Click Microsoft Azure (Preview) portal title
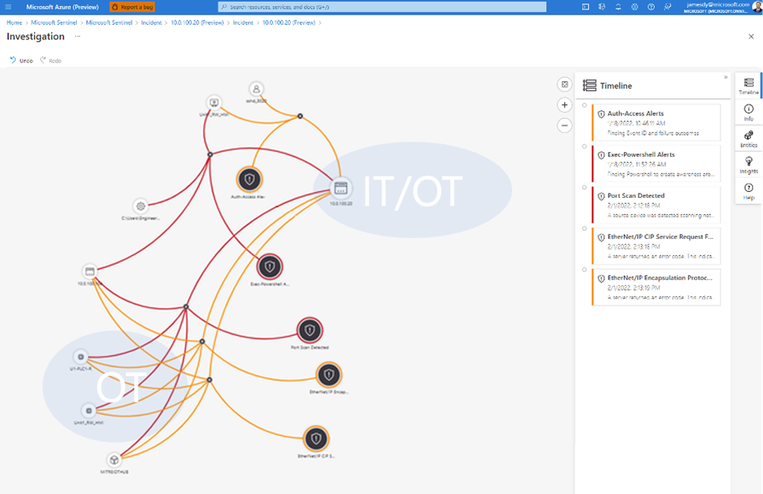This screenshot has height=494, width=763. pyautogui.click(x=62, y=7)
